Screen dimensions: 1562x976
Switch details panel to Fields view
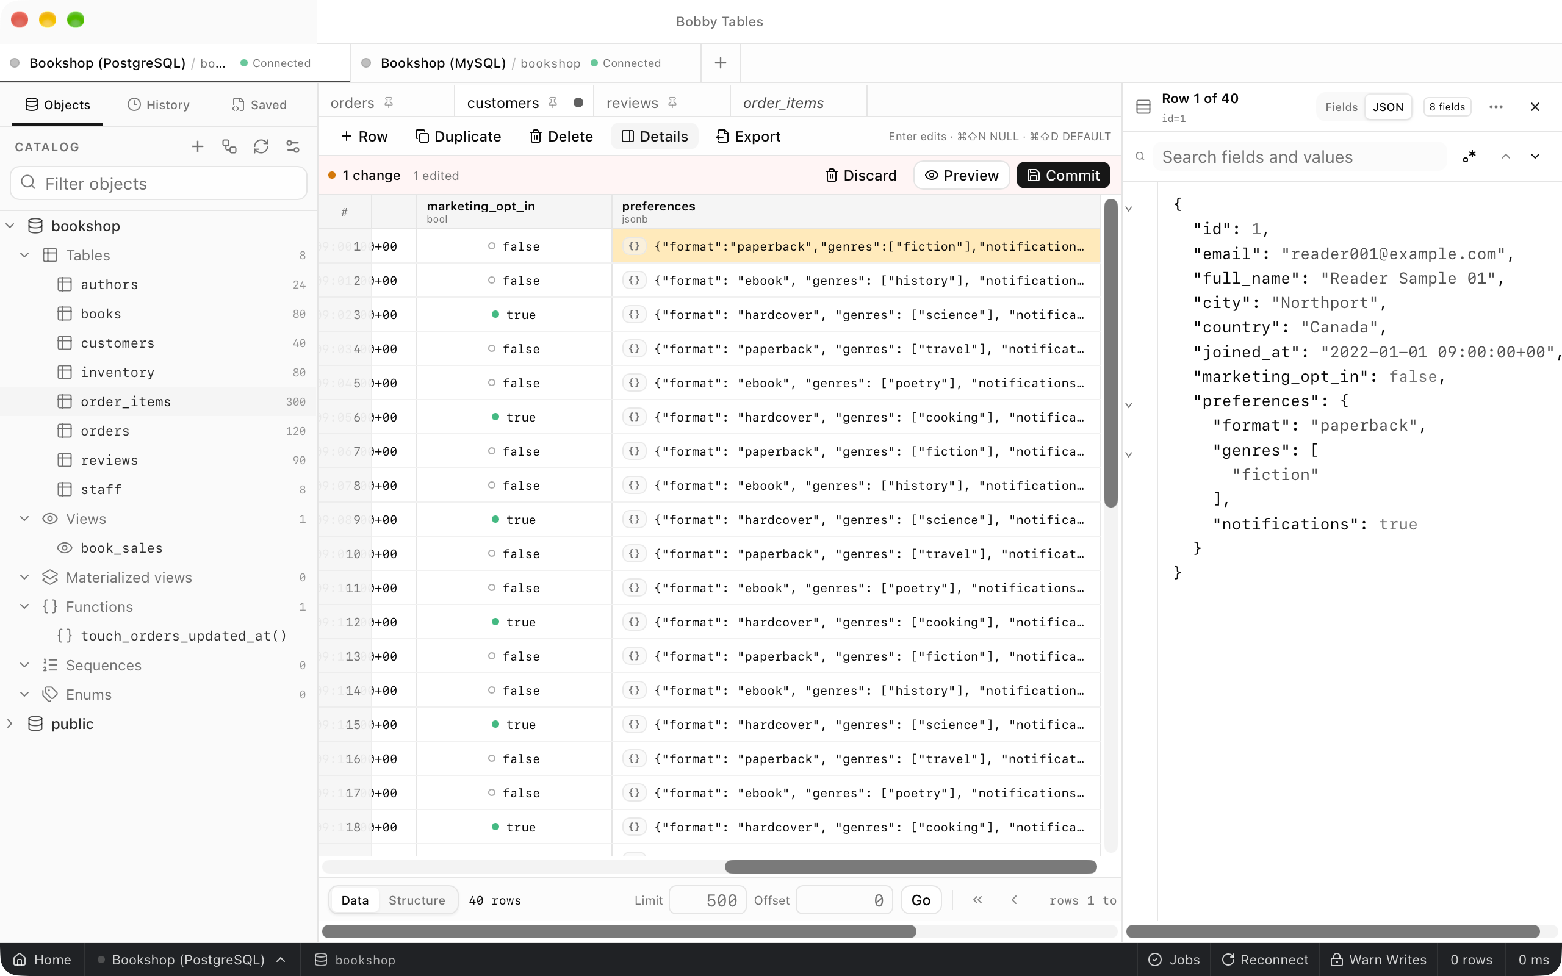click(x=1341, y=107)
